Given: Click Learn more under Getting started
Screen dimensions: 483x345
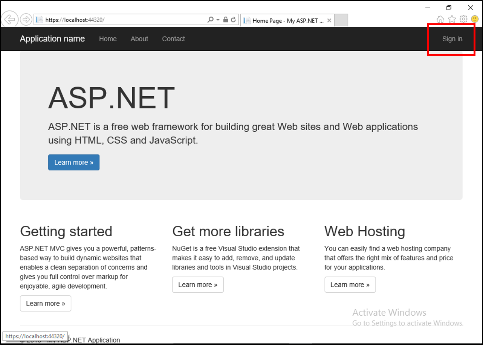Looking at the screenshot, I should pyautogui.click(x=46, y=304).
